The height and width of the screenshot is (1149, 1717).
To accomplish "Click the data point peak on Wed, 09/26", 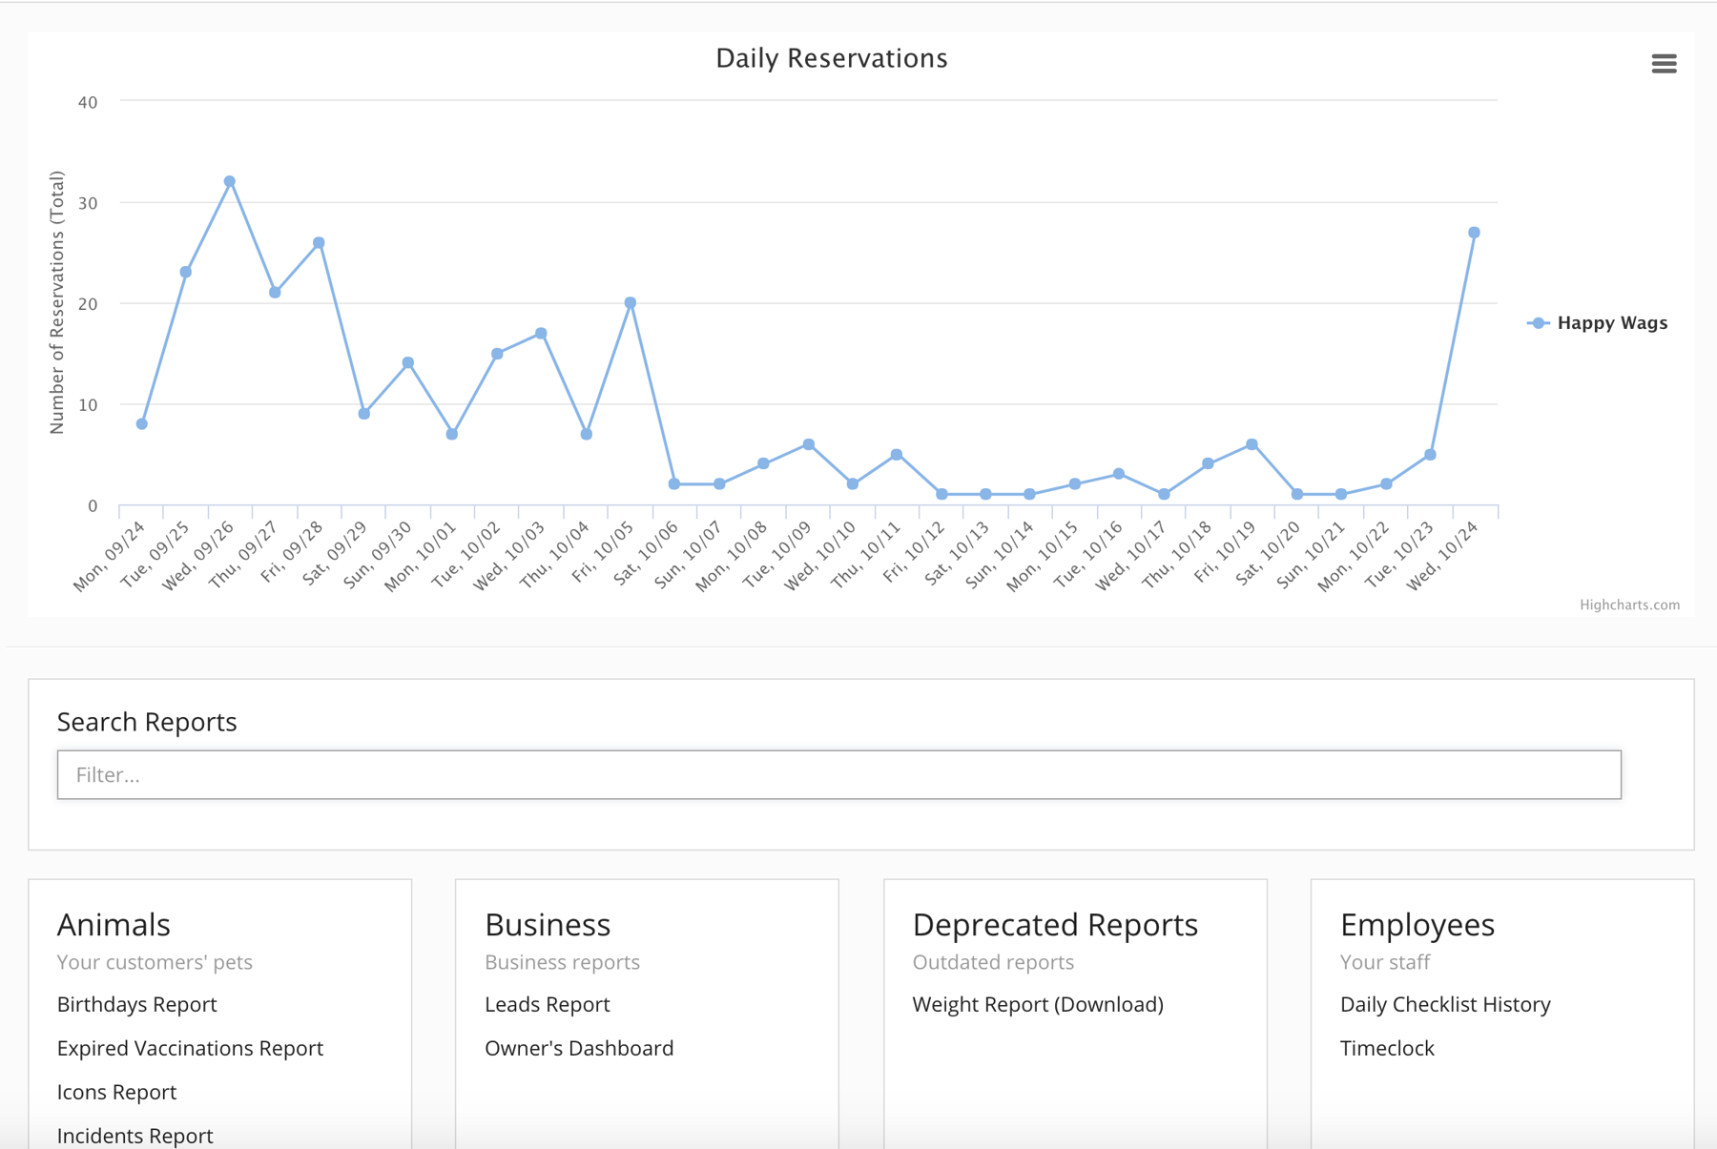I will [x=229, y=181].
